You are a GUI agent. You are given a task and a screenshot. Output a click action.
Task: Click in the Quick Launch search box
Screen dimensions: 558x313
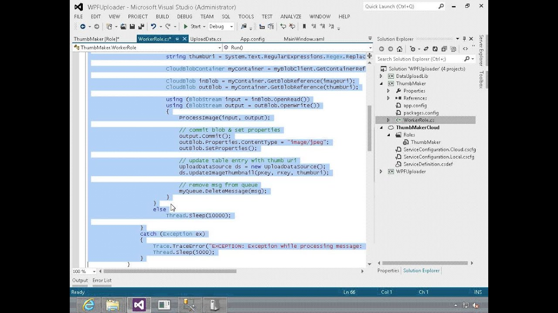[x=401, y=7]
